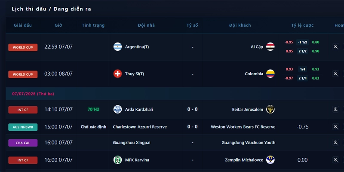The image size is (344, 172).
Task: Click magnifier icon for Argentina vs Ai Cập
Action: (335, 47)
